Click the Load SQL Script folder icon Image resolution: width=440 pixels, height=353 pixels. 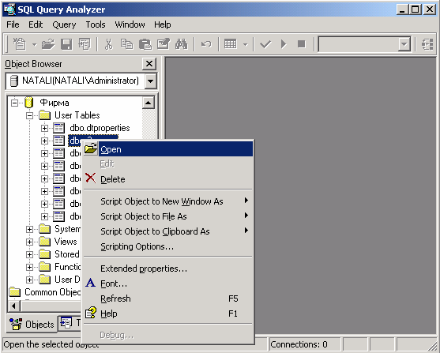[x=48, y=44]
